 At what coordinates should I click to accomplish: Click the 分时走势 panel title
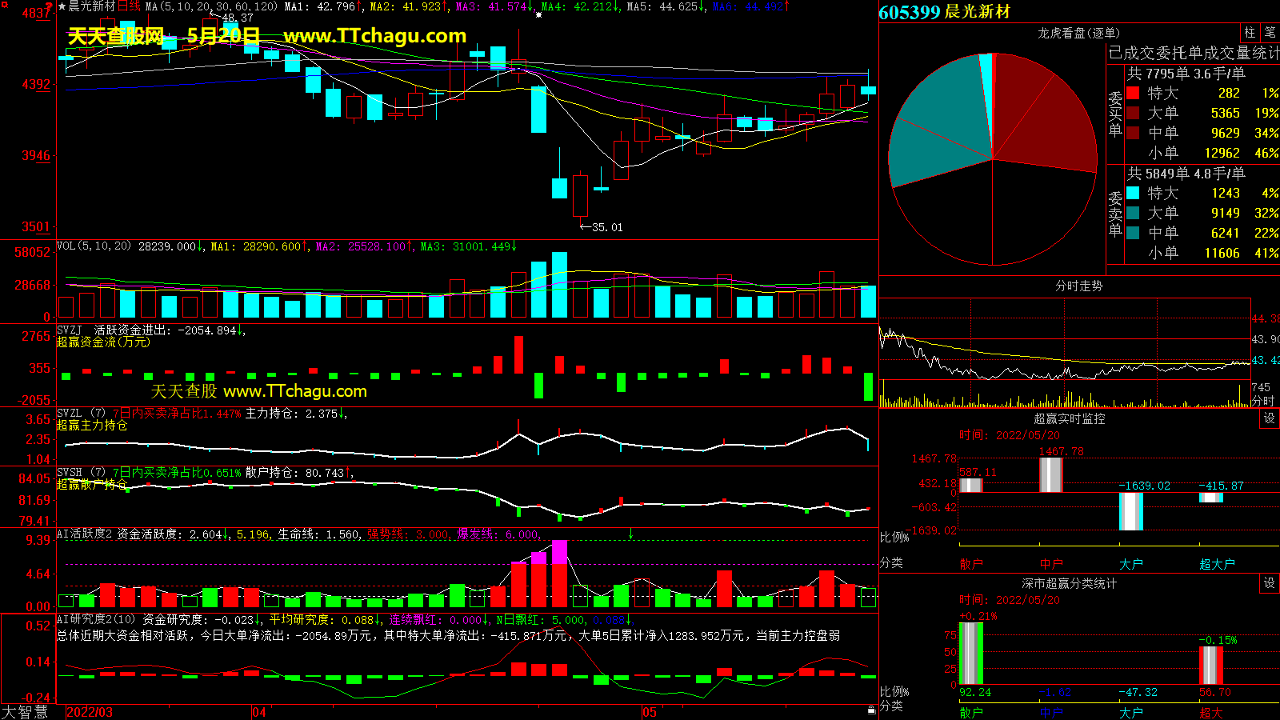1078,286
